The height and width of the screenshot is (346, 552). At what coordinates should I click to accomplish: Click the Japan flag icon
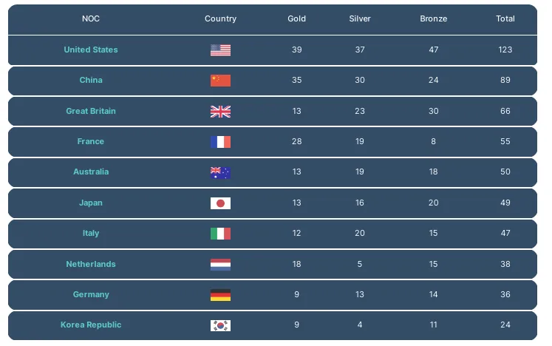point(220,203)
